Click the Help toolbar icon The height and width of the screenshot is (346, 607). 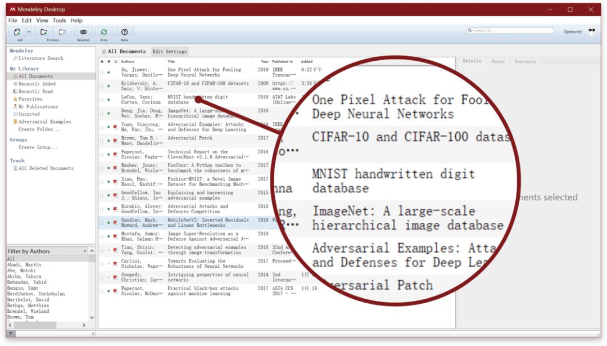coord(124,32)
